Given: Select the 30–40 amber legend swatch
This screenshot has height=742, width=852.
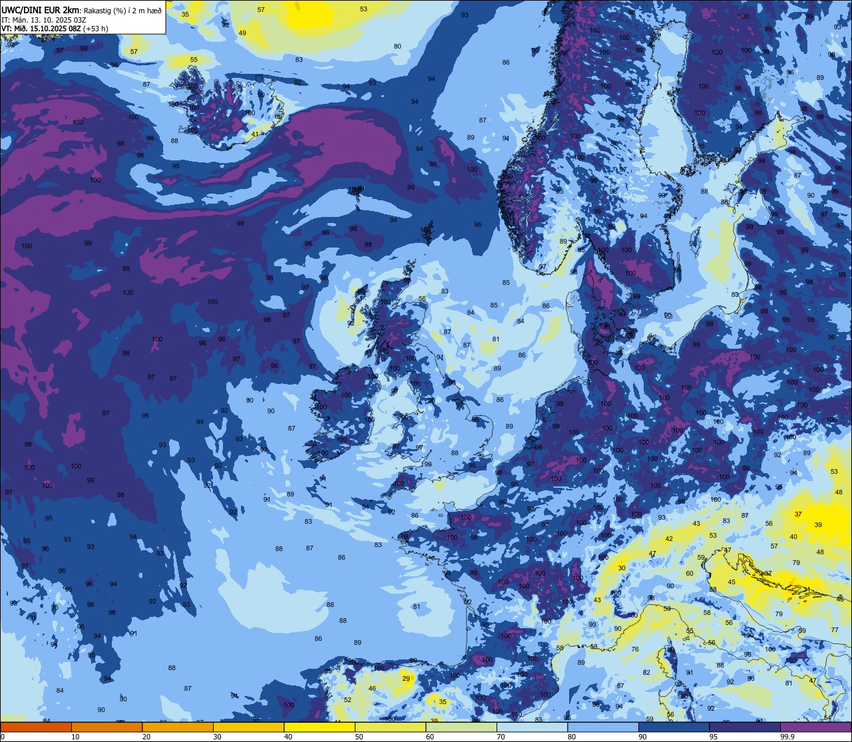Looking at the screenshot, I should [248, 727].
